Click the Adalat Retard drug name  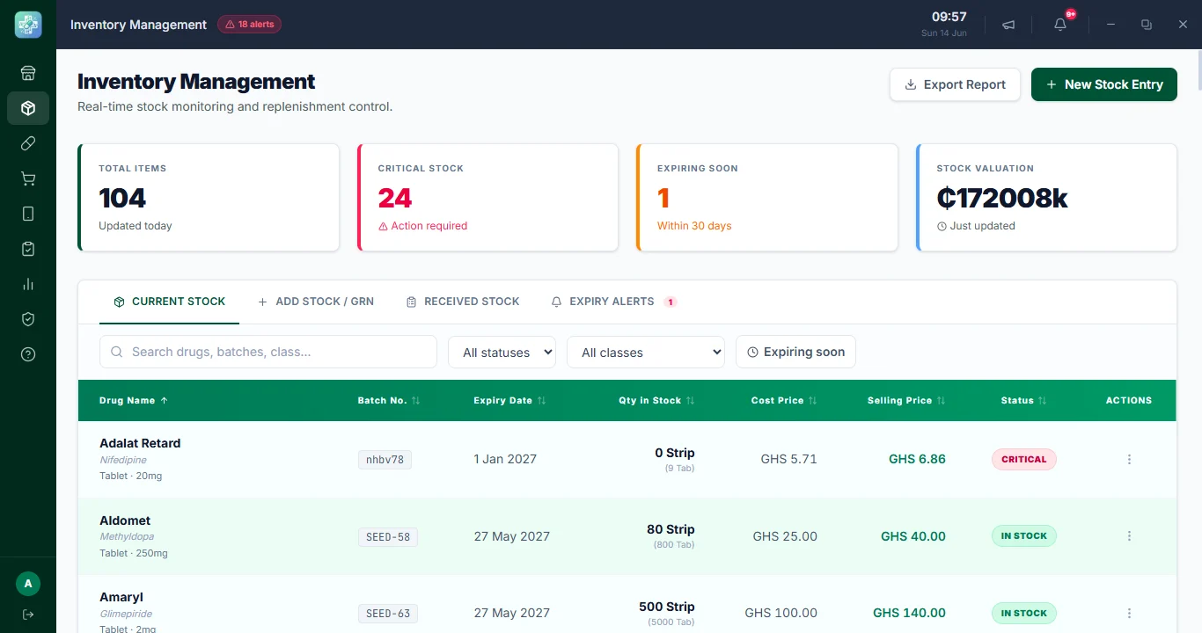pos(140,443)
